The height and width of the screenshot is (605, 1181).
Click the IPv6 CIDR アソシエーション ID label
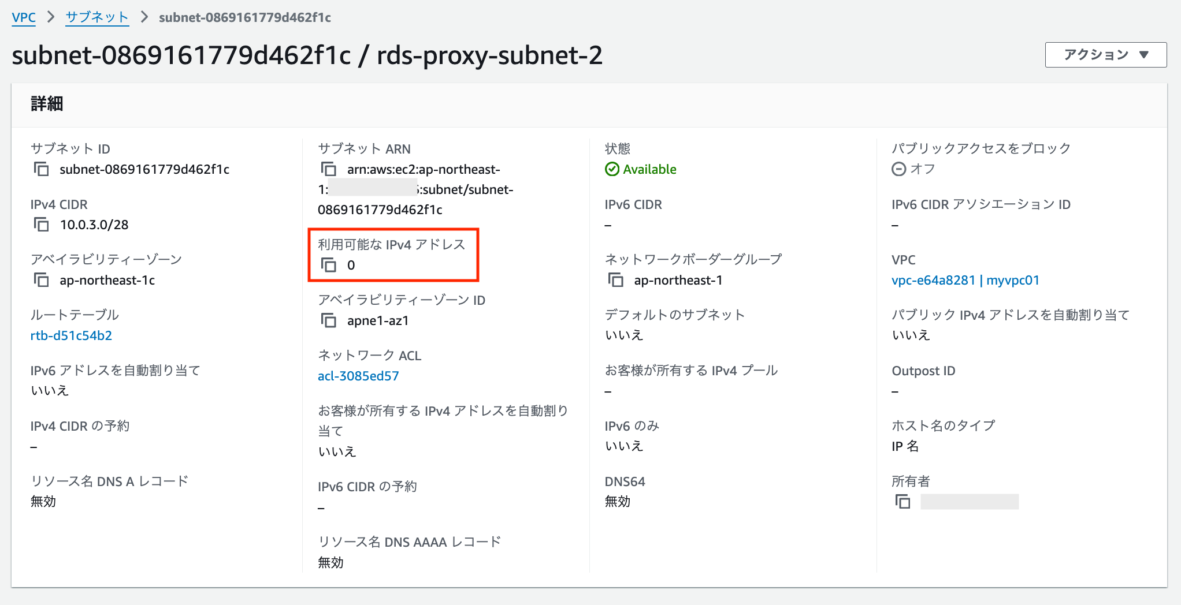981,204
